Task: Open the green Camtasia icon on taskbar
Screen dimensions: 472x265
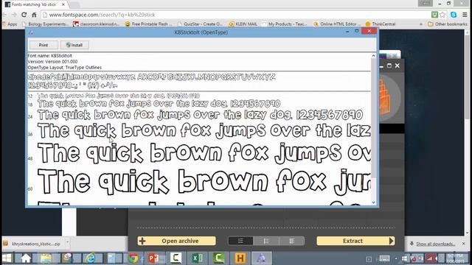Action: (218, 258)
